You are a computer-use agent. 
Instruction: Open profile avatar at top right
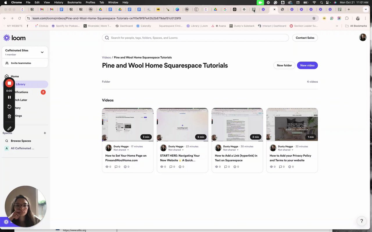[363, 37]
